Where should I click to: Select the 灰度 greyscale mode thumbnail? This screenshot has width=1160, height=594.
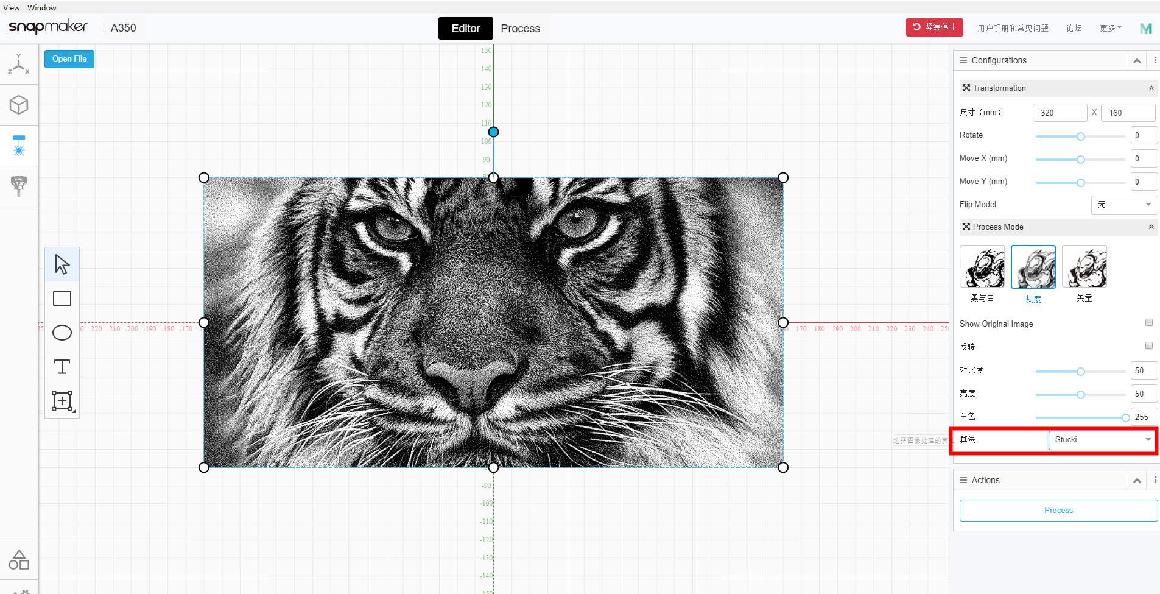coord(1033,267)
